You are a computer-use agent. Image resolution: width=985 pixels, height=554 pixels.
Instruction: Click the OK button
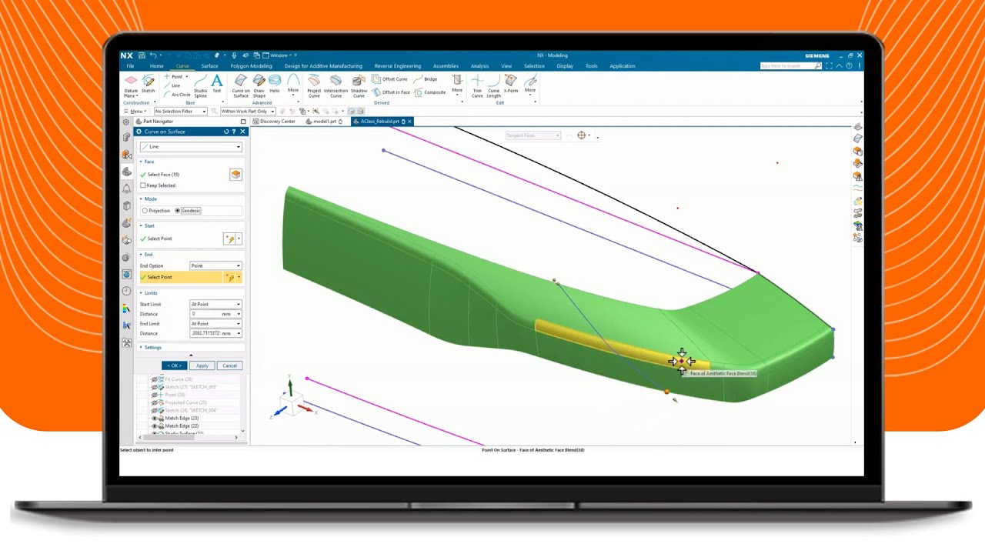click(174, 365)
